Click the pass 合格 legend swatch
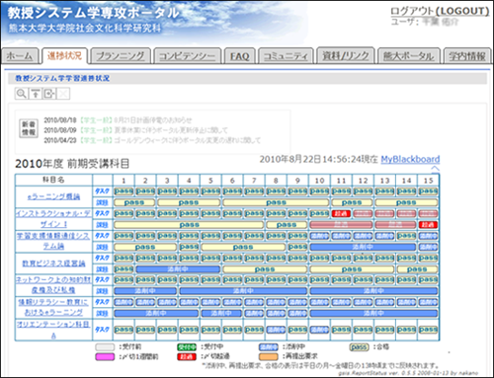The image size is (494, 378). pyautogui.click(x=359, y=347)
